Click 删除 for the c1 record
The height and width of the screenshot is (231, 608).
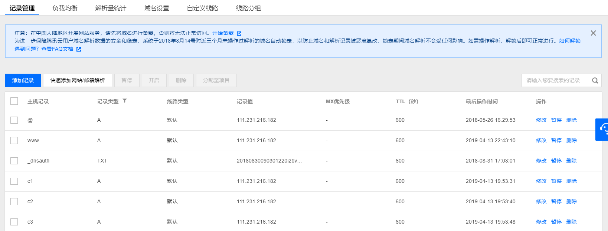(x=572, y=181)
